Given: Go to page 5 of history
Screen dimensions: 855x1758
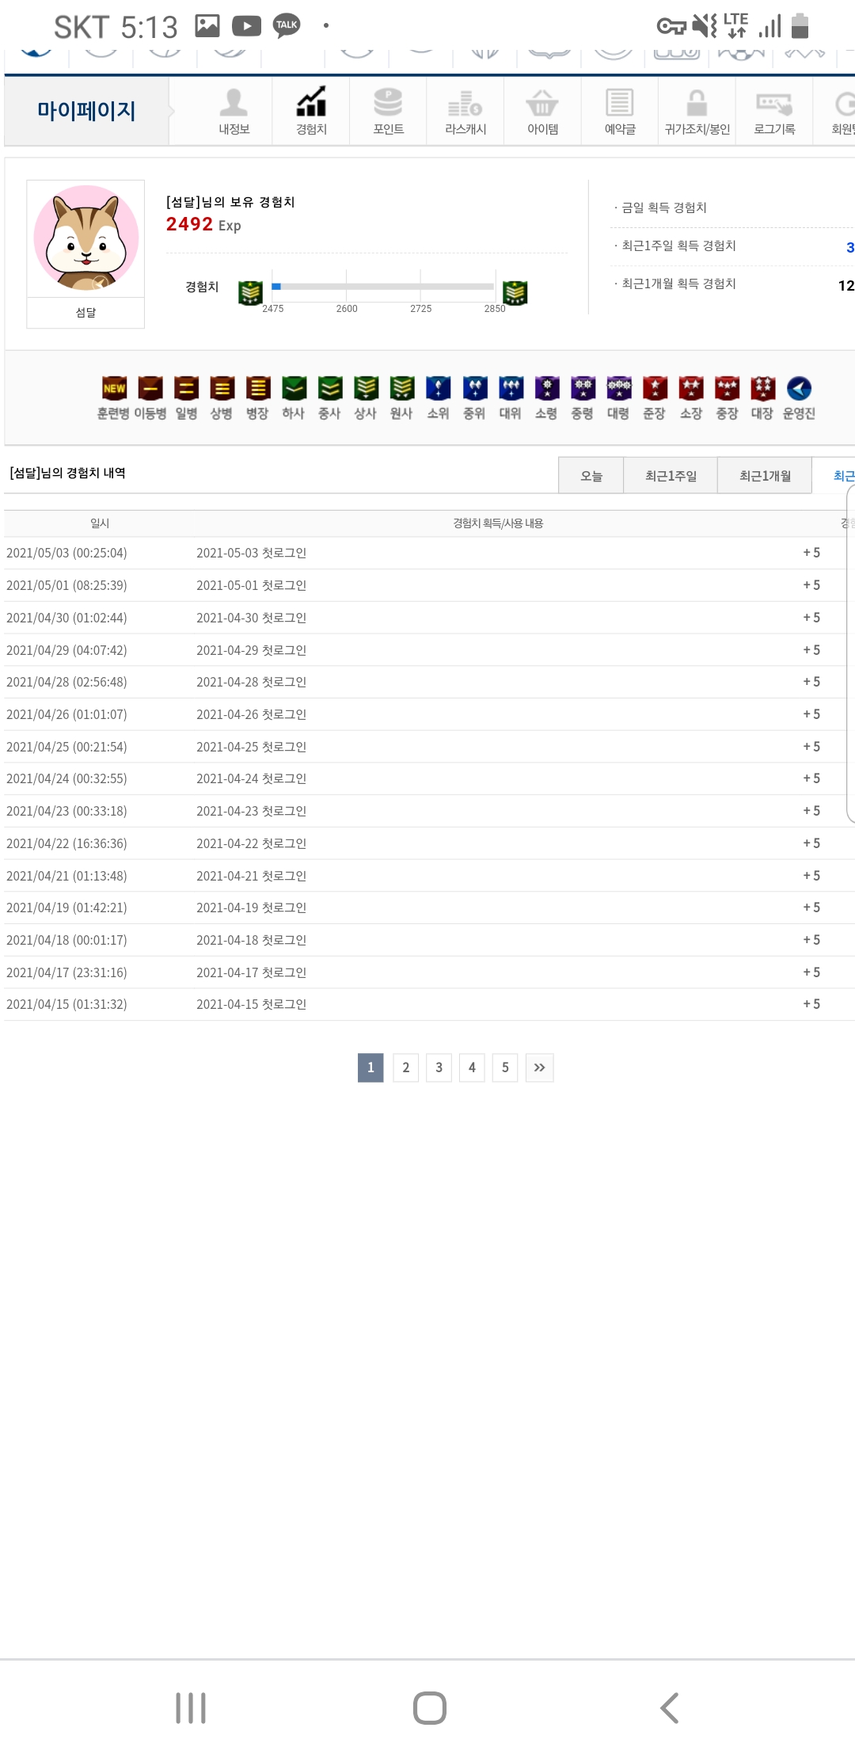Looking at the screenshot, I should tap(504, 1067).
